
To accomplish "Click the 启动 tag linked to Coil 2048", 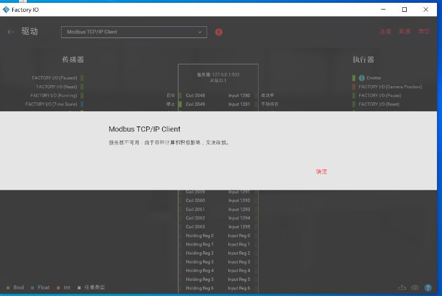I will click(x=171, y=96).
